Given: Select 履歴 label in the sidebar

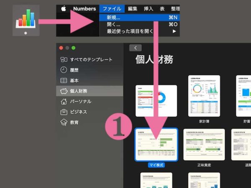Looking at the screenshot, I should [x=74, y=70].
